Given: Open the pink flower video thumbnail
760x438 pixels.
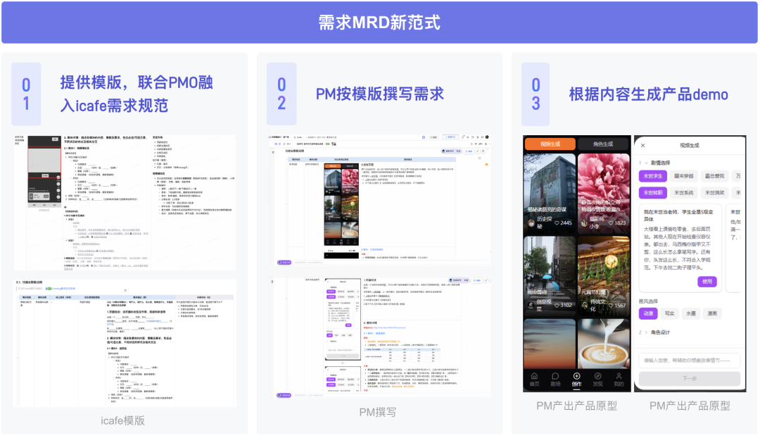Looking at the screenshot, I should tap(604, 193).
